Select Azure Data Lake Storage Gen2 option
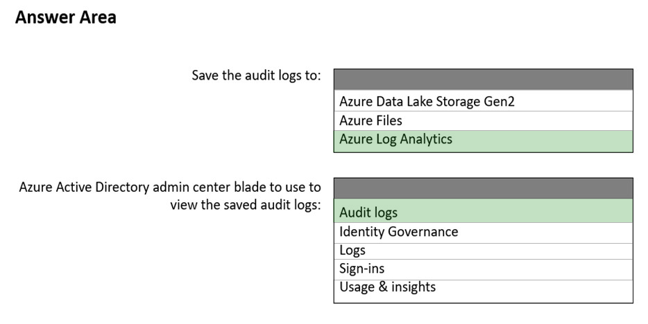Viewport: 648px width, 324px height. pyautogui.click(x=483, y=101)
